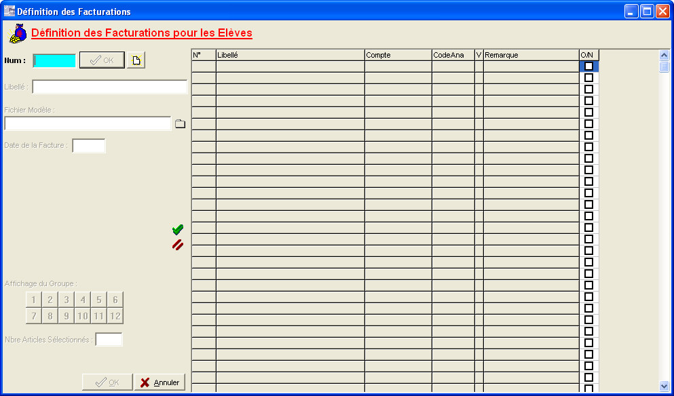Select group button 1
This screenshot has height=396, width=674.
pos(34,300)
